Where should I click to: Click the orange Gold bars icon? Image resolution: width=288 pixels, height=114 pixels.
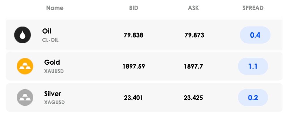coord(25,66)
